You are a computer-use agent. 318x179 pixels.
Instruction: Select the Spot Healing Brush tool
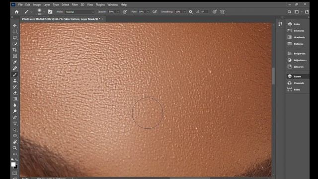point(15,69)
